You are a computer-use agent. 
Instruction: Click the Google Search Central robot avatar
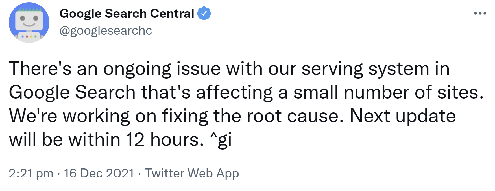pos(29,23)
